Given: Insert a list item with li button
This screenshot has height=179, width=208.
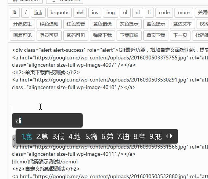Looking at the screenshot, I should (149, 13).
